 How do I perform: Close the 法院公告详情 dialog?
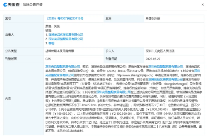[203, 4]
